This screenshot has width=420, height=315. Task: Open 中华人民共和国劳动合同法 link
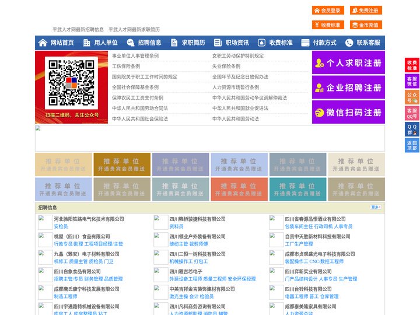(x=140, y=108)
